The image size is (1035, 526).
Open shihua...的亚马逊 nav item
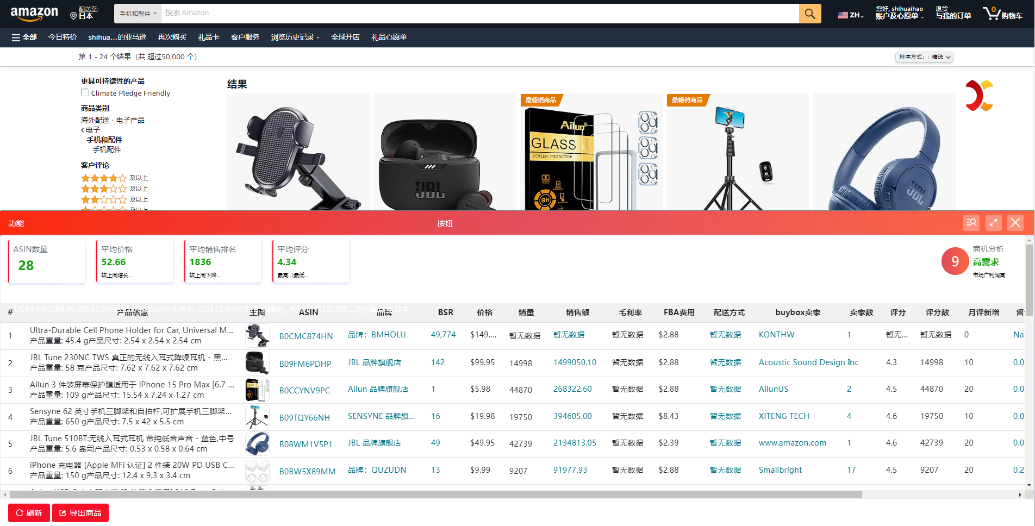(x=117, y=37)
